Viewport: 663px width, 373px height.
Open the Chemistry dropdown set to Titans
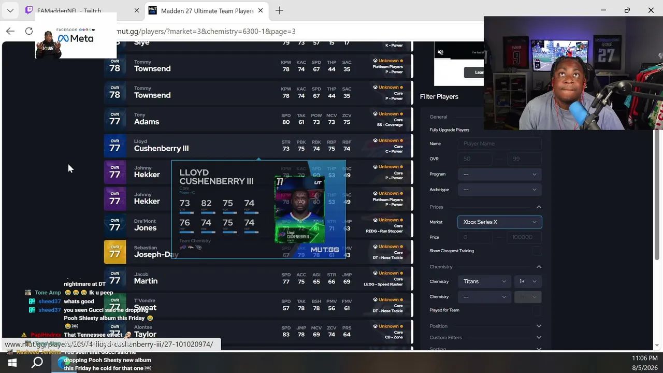pyautogui.click(x=484, y=281)
